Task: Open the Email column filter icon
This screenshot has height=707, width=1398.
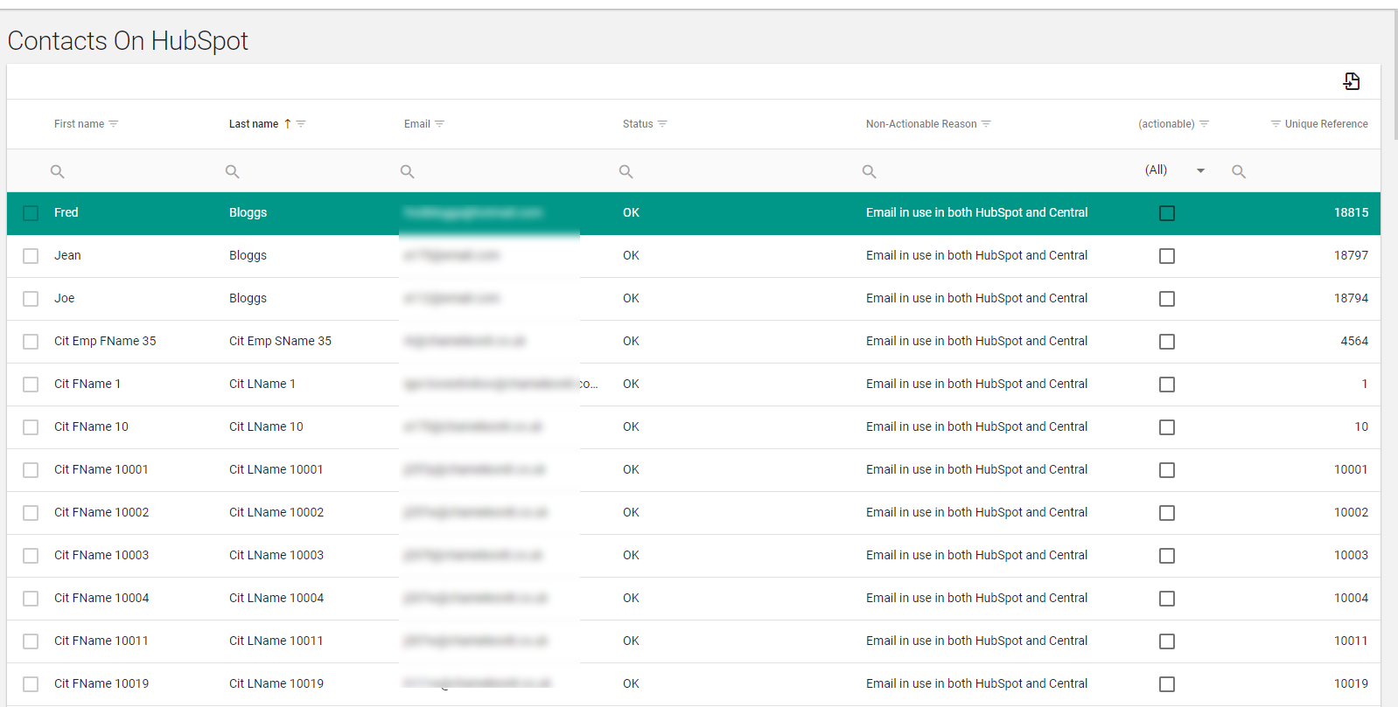Action: point(440,124)
